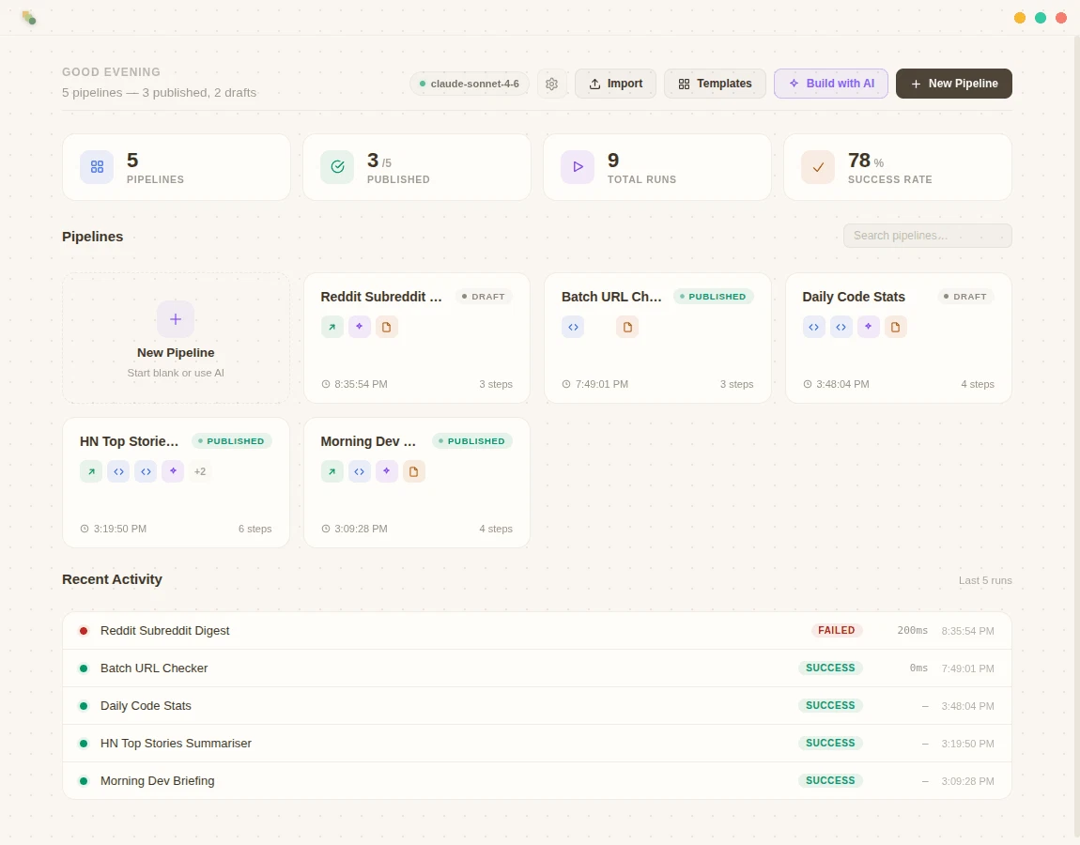Click the 200ms duration value
The width and height of the screenshot is (1080, 845).
[x=912, y=631]
